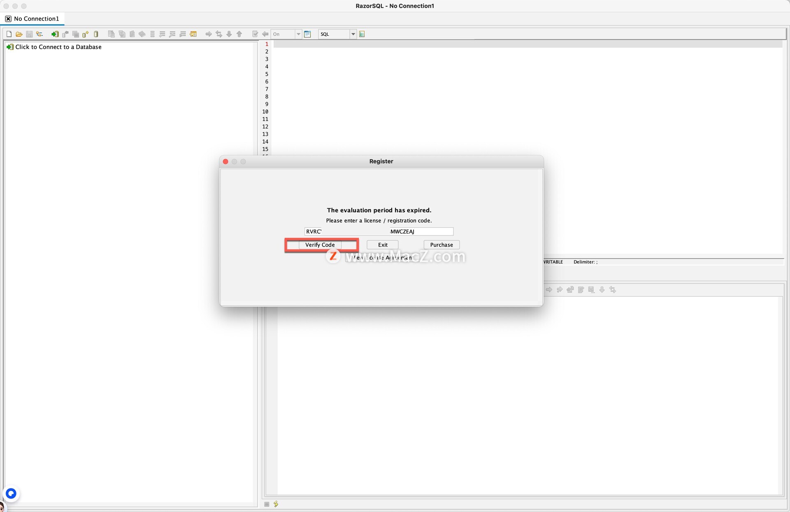Click the orange-highlighted icon after the format icons
The image size is (790, 512).
(193, 34)
